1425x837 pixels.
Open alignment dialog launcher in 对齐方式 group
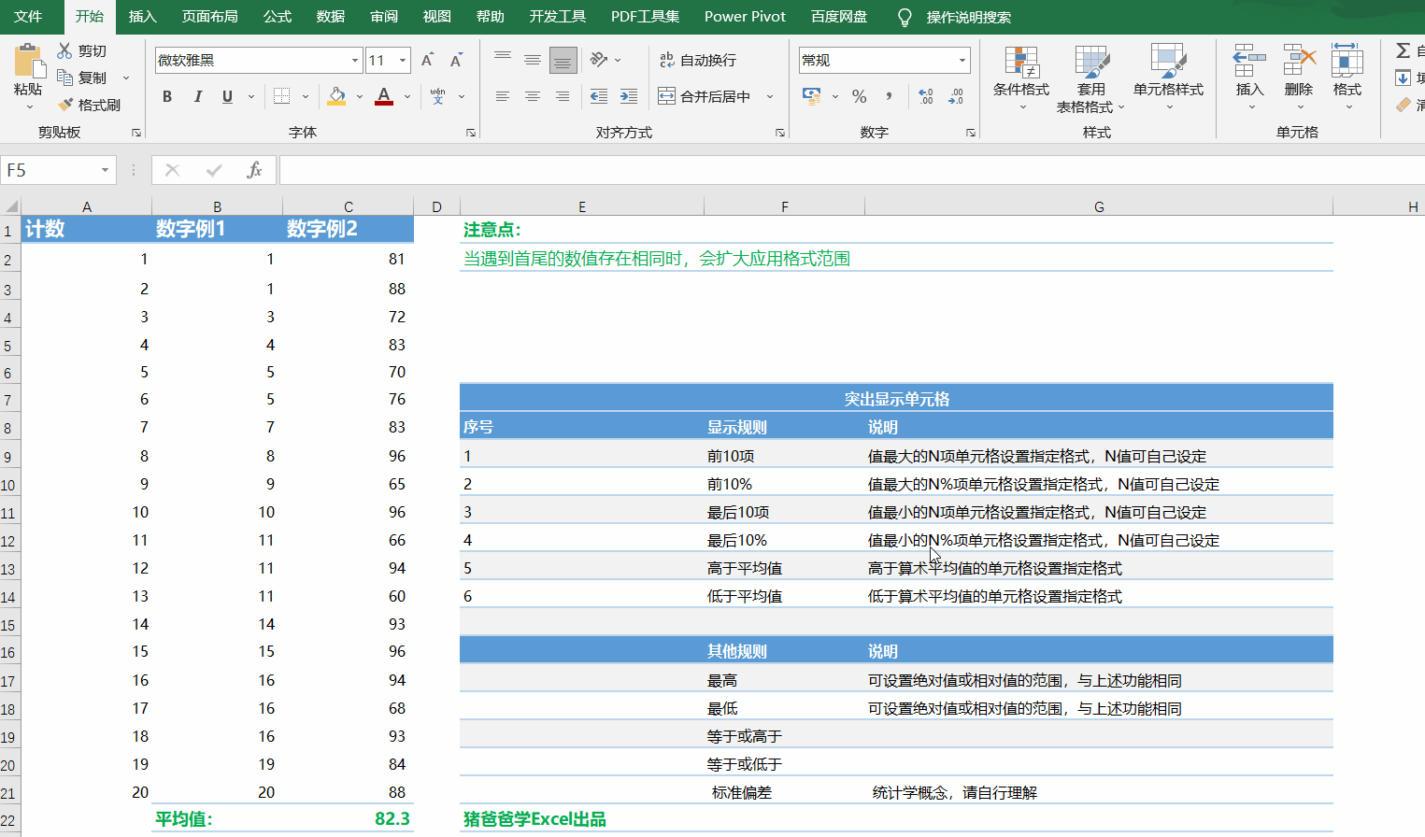(780, 133)
